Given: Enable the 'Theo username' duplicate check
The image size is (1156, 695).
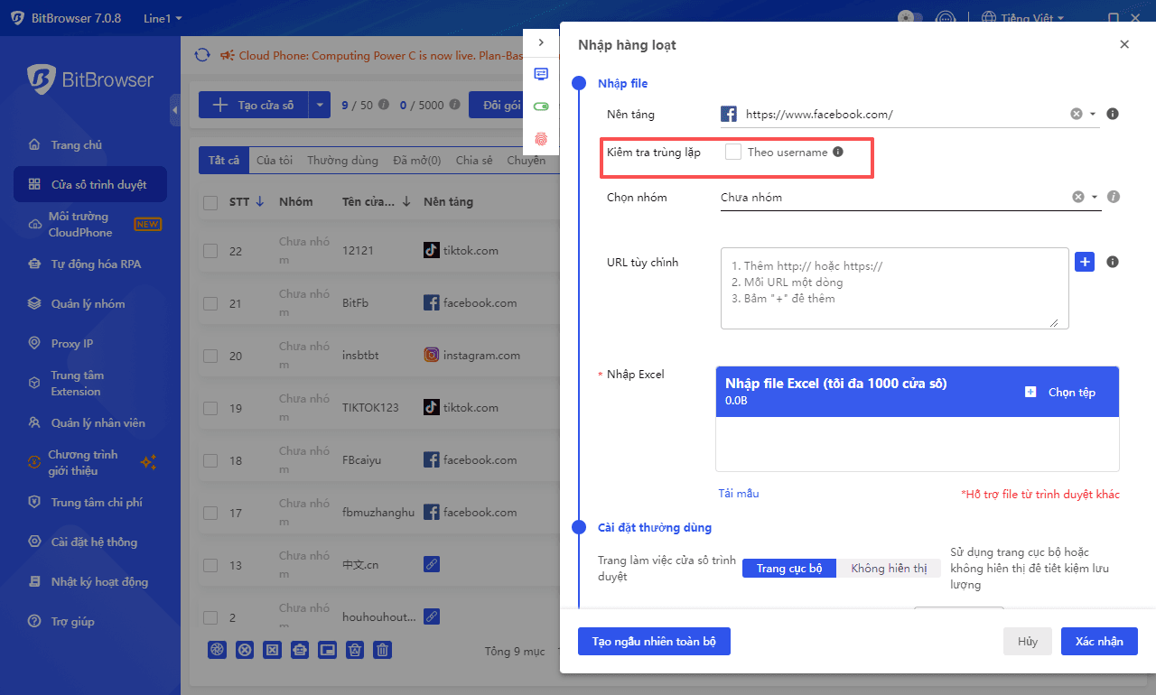Looking at the screenshot, I should pyautogui.click(x=735, y=151).
